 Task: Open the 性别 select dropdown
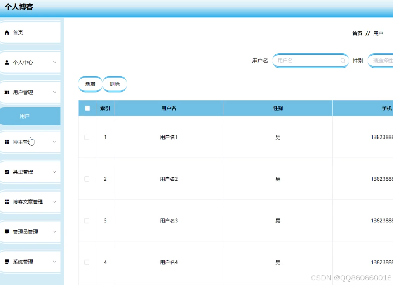381,61
